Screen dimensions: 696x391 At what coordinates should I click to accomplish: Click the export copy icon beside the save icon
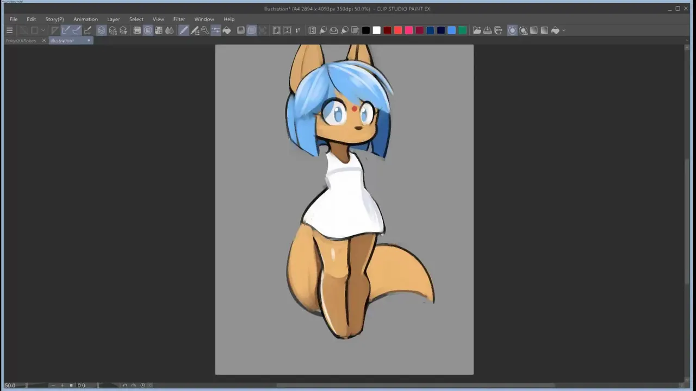point(498,30)
